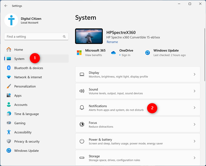
Task: Click the back arrow icon in Settings
Action: [x=6, y=6]
